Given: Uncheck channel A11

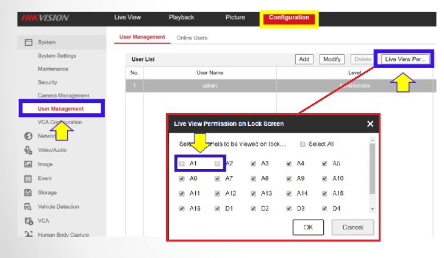Looking at the screenshot, I should [x=182, y=193].
